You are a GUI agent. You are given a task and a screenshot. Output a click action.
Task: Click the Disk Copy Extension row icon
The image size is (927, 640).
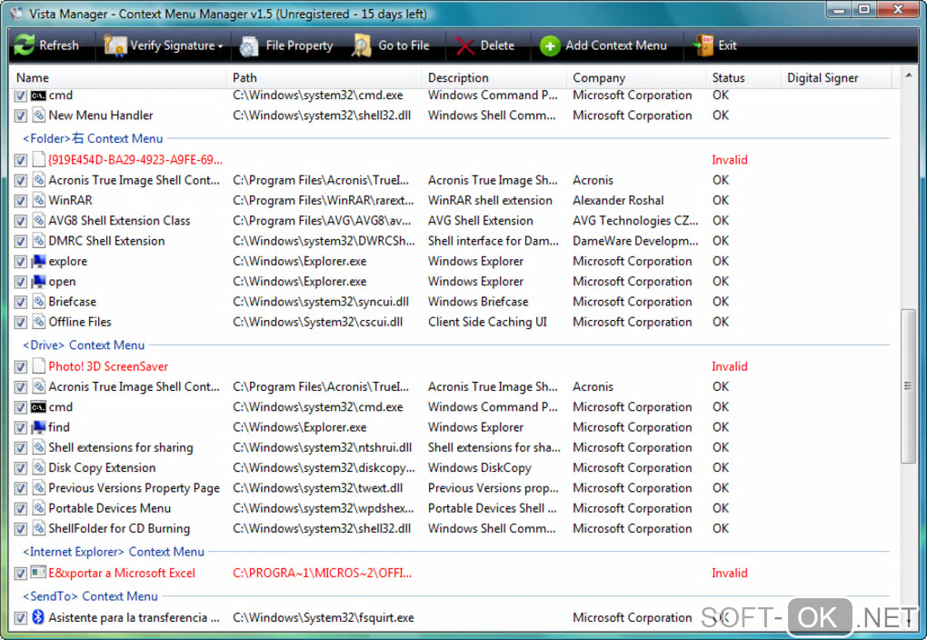pyautogui.click(x=39, y=467)
